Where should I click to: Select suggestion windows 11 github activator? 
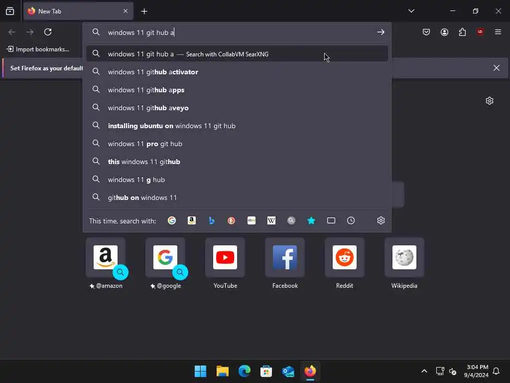pyautogui.click(x=237, y=72)
